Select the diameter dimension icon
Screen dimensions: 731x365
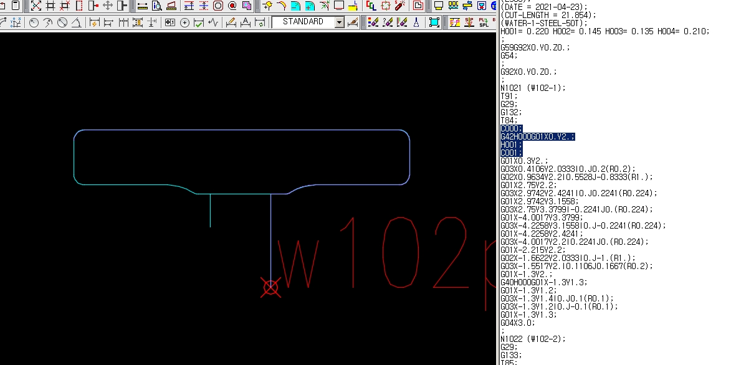(x=62, y=22)
